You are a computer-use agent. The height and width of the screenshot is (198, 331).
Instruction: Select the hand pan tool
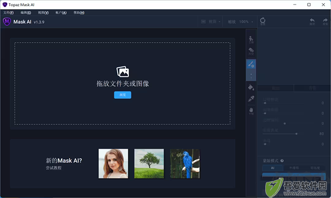[251, 111]
